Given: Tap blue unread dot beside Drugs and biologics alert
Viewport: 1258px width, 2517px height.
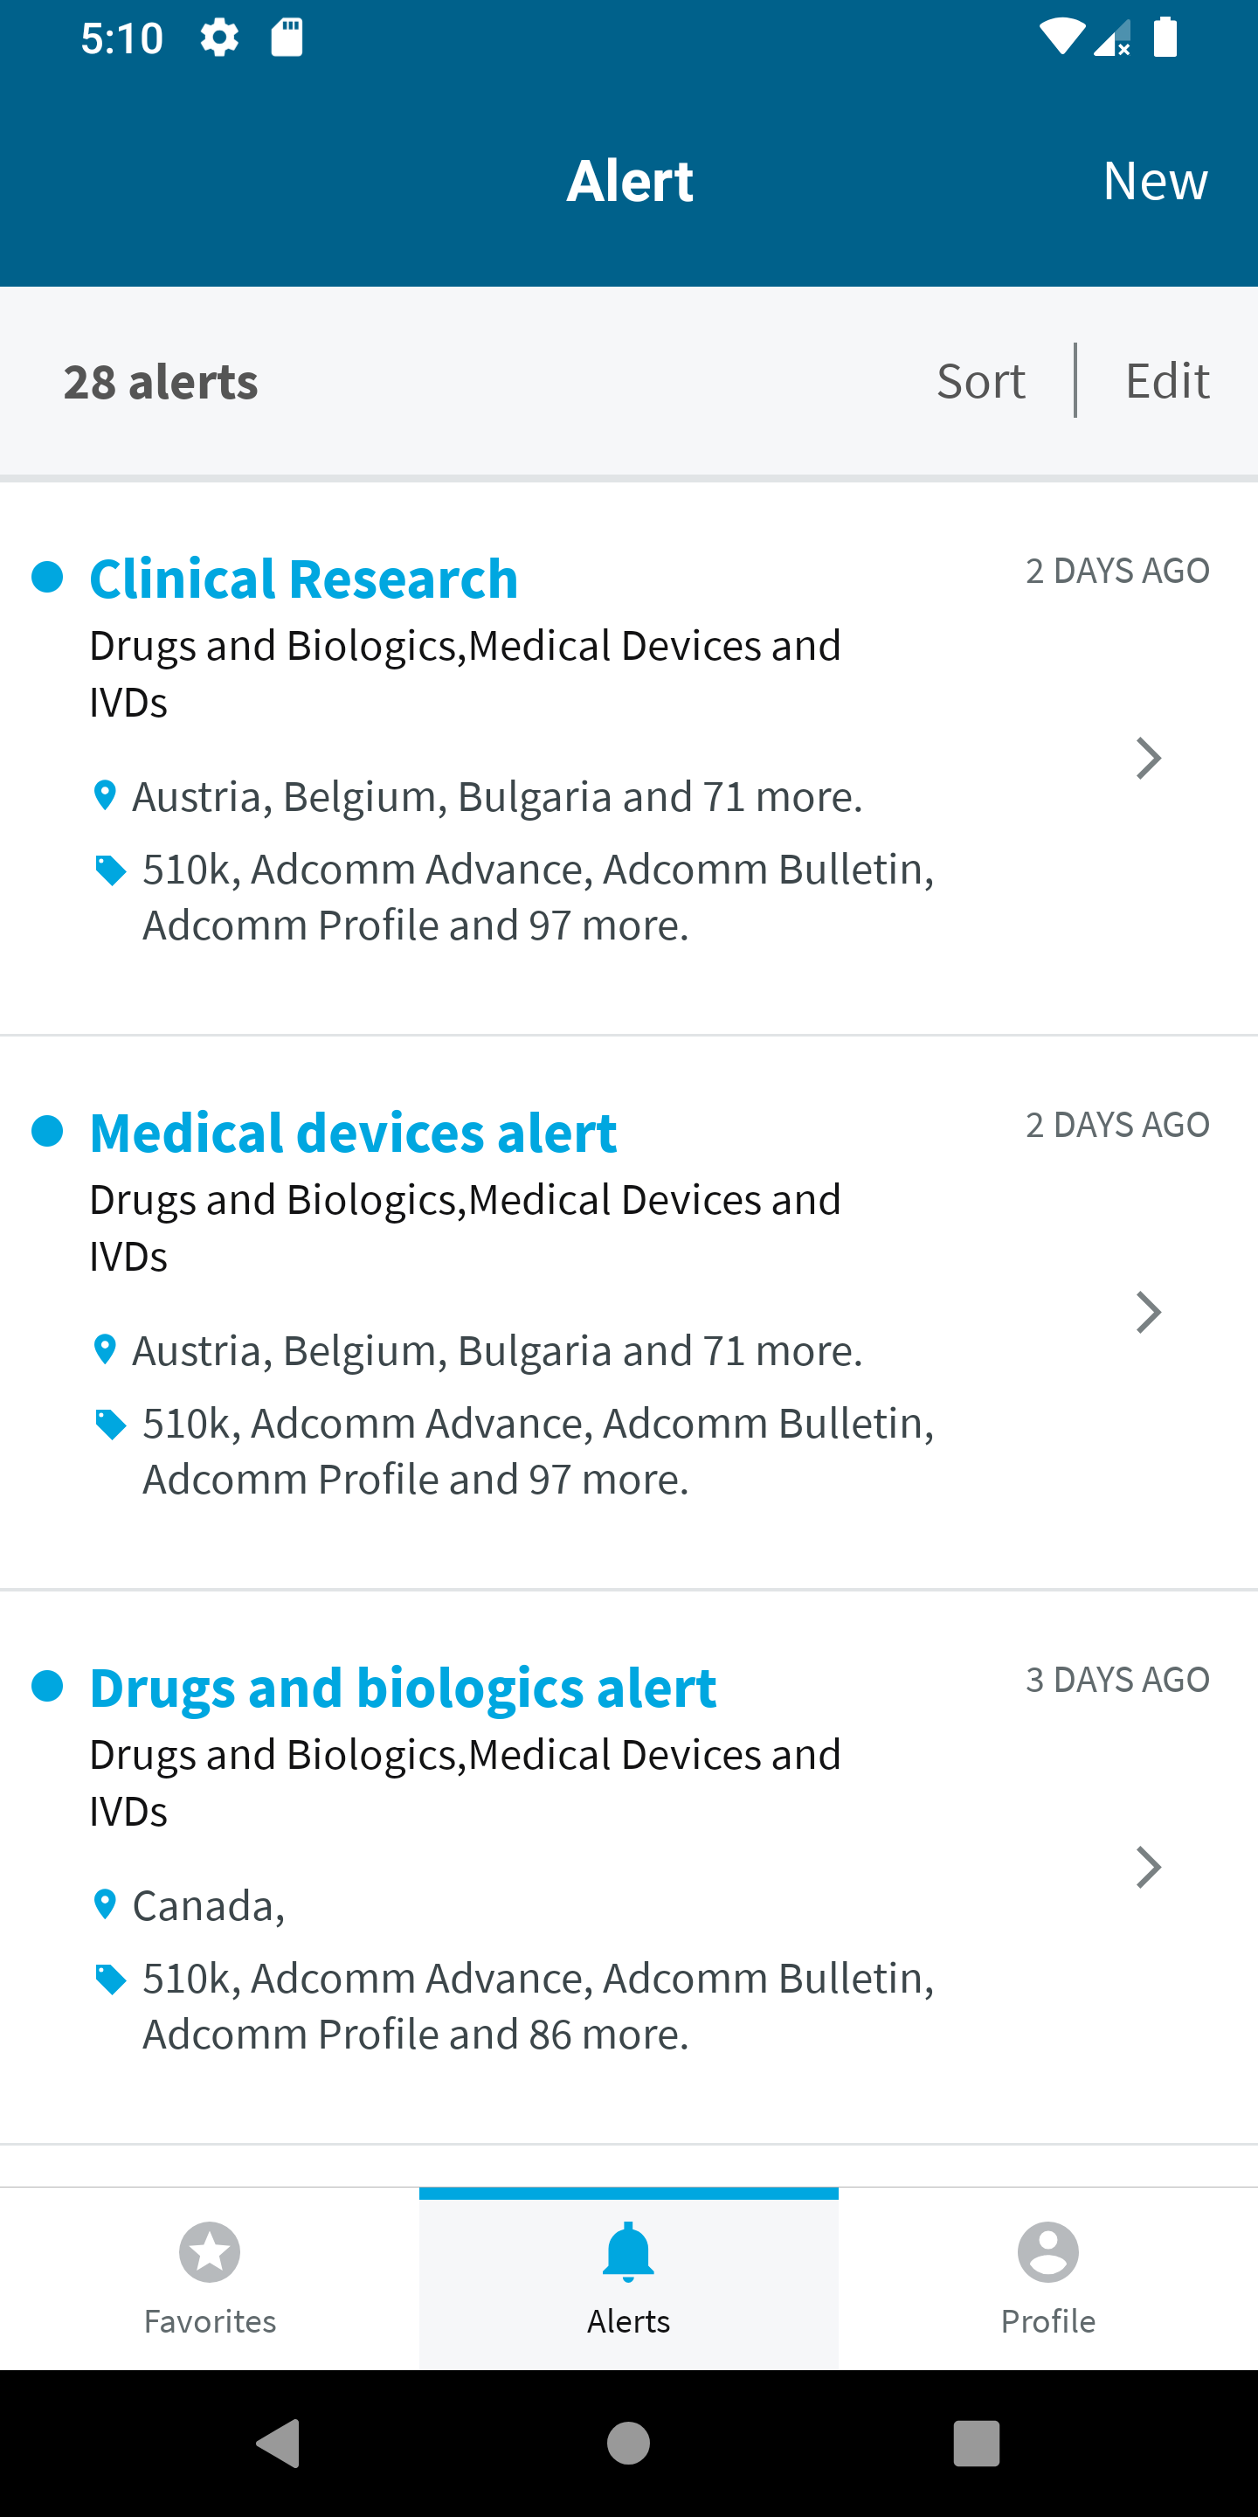Looking at the screenshot, I should (x=47, y=1686).
